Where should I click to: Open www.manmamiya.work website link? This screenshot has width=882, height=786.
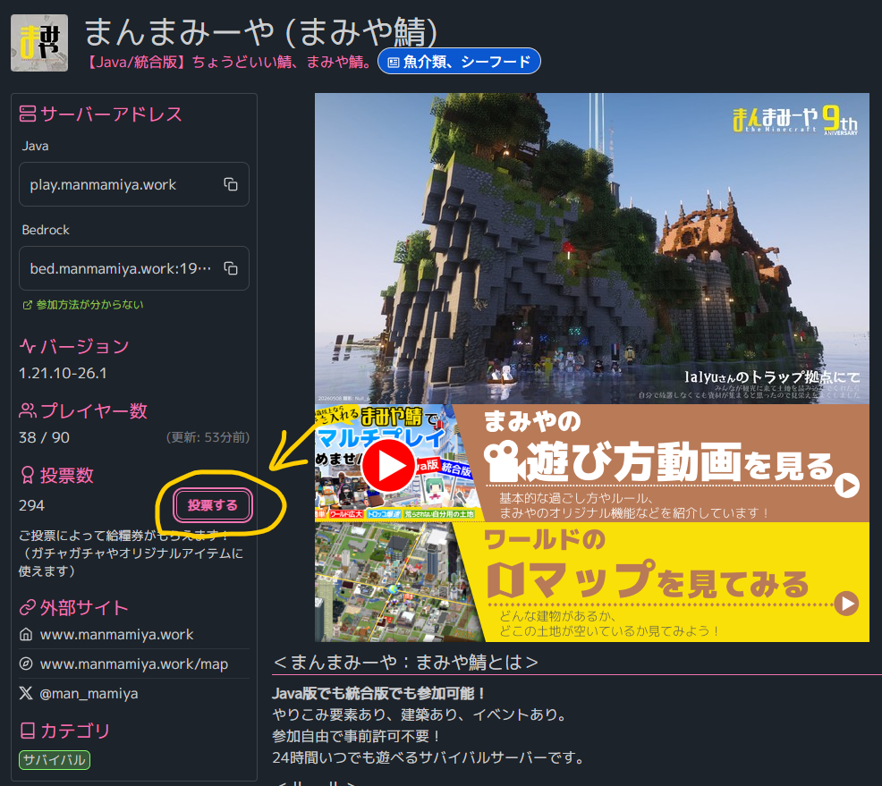point(116,635)
